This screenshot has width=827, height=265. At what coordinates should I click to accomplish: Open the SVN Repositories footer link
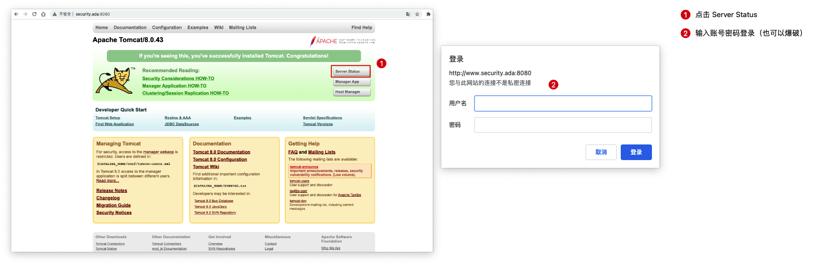(x=222, y=249)
